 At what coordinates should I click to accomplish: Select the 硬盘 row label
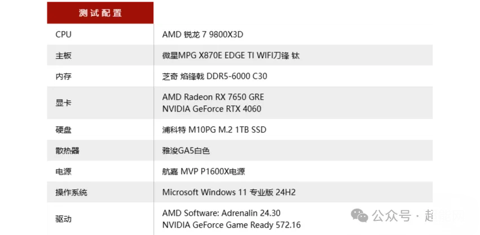pyautogui.click(x=63, y=130)
